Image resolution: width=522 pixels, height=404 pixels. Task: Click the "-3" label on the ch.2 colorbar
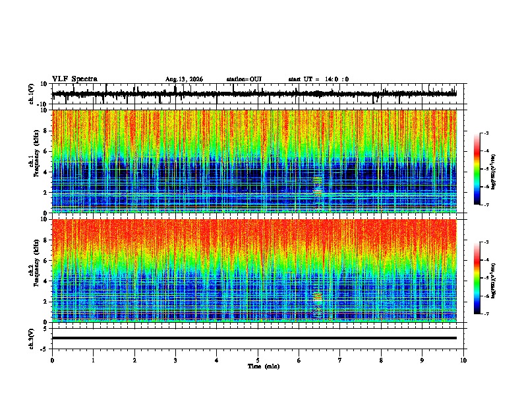tap(486, 242)
